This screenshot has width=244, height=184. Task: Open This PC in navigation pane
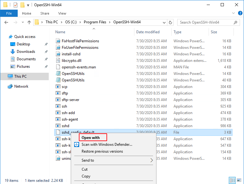(x=20, y=76)
